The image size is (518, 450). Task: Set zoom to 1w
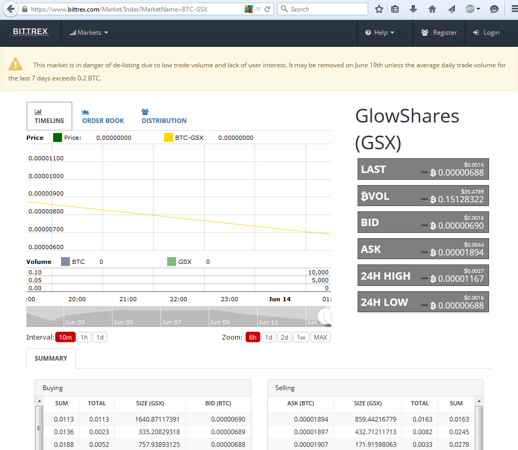301,337
